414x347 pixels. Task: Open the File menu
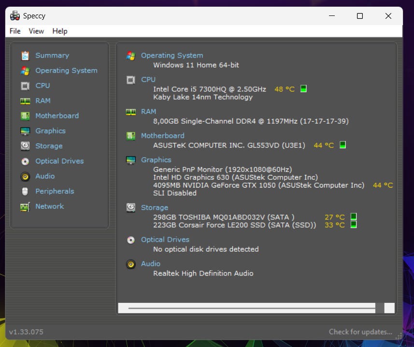15,31
